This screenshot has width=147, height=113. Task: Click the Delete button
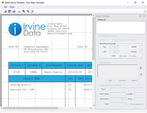point(134,80)
